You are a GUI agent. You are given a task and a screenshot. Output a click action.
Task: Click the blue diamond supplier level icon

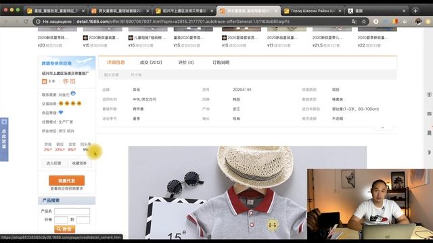[x=61, y=112]
